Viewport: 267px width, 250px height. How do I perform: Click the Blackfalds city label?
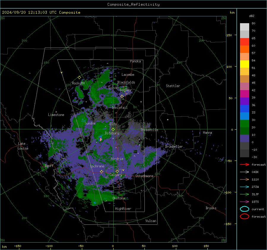[126, 82]
